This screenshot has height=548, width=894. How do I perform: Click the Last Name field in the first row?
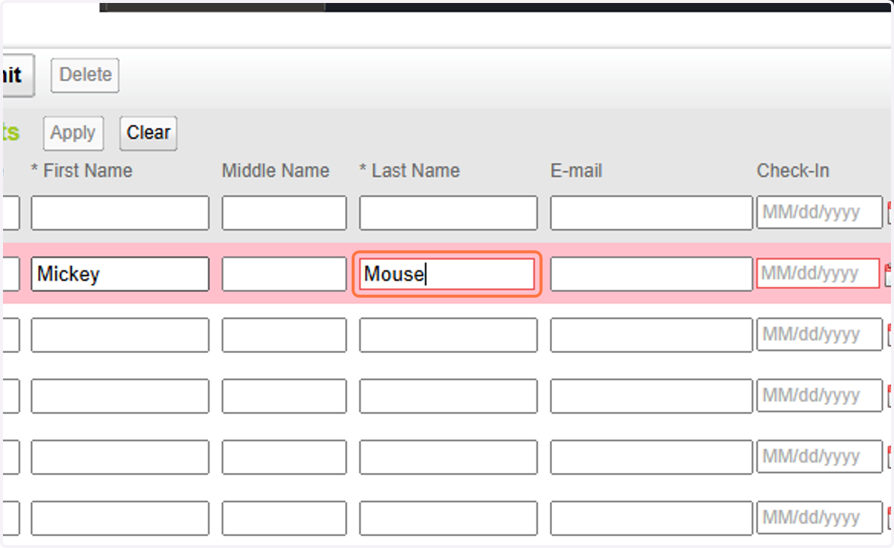tap(448, 213)
